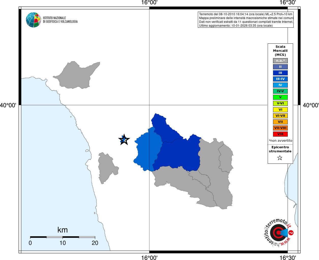Click the bottom 16°30' longitude label

(x=288, y=257)
